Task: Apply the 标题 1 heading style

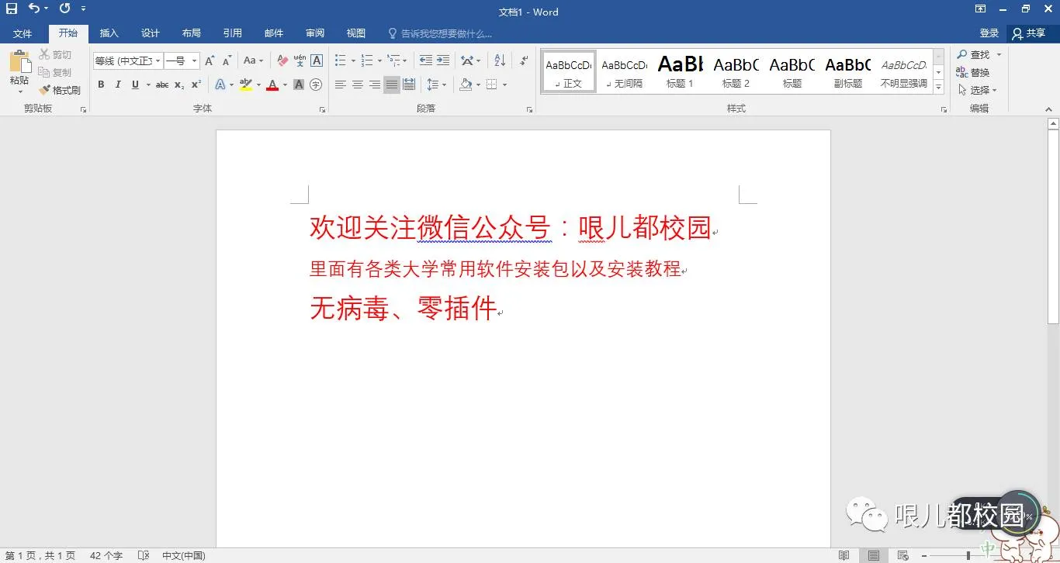Action: pos(681,72)
